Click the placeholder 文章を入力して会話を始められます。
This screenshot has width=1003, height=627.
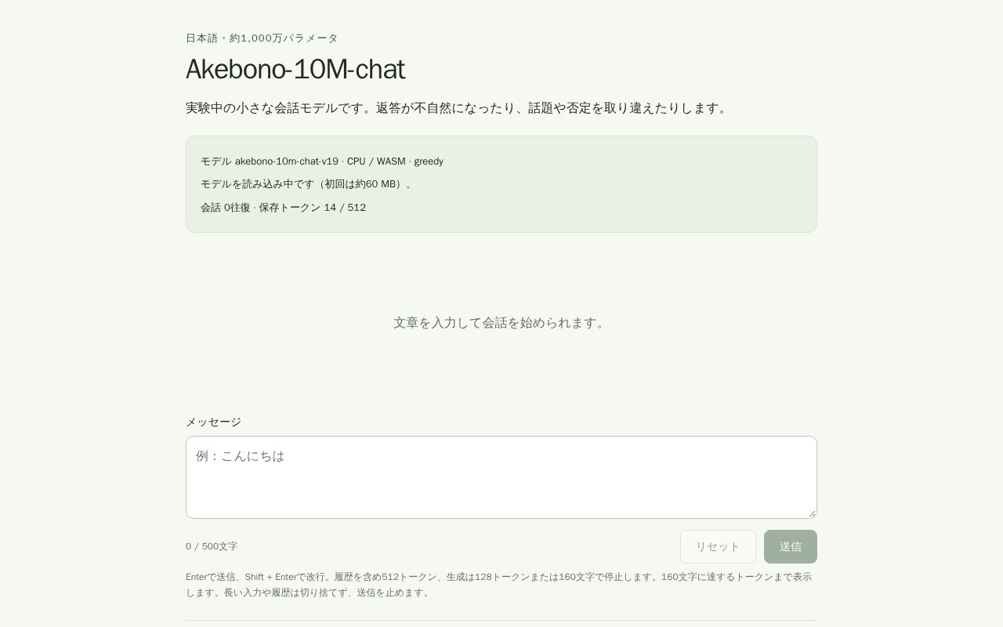(x=501, y=323)
